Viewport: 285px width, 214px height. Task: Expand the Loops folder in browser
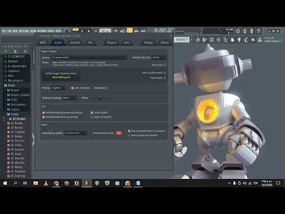tap(14, 114)
